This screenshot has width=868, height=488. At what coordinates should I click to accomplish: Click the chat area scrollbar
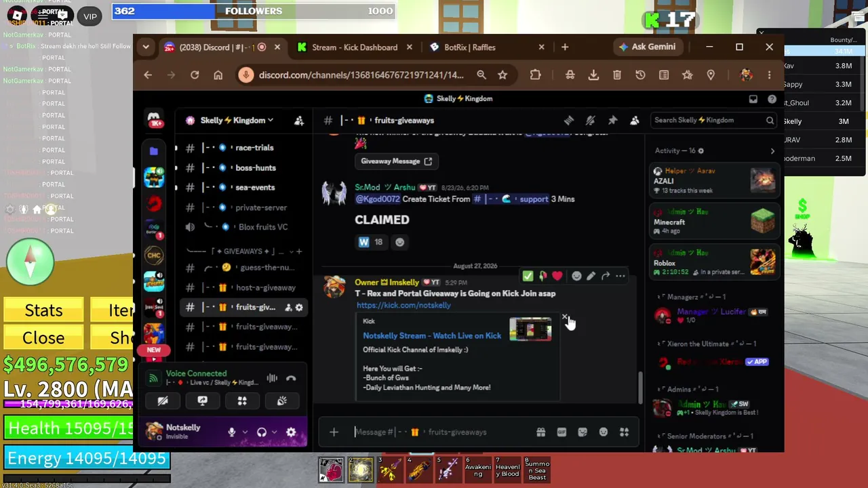639,388
